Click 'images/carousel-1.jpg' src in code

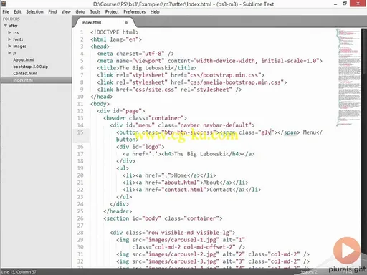pos(182,240)
